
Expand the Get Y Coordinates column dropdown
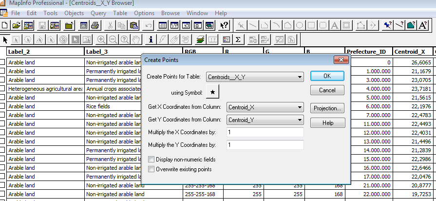300,120
